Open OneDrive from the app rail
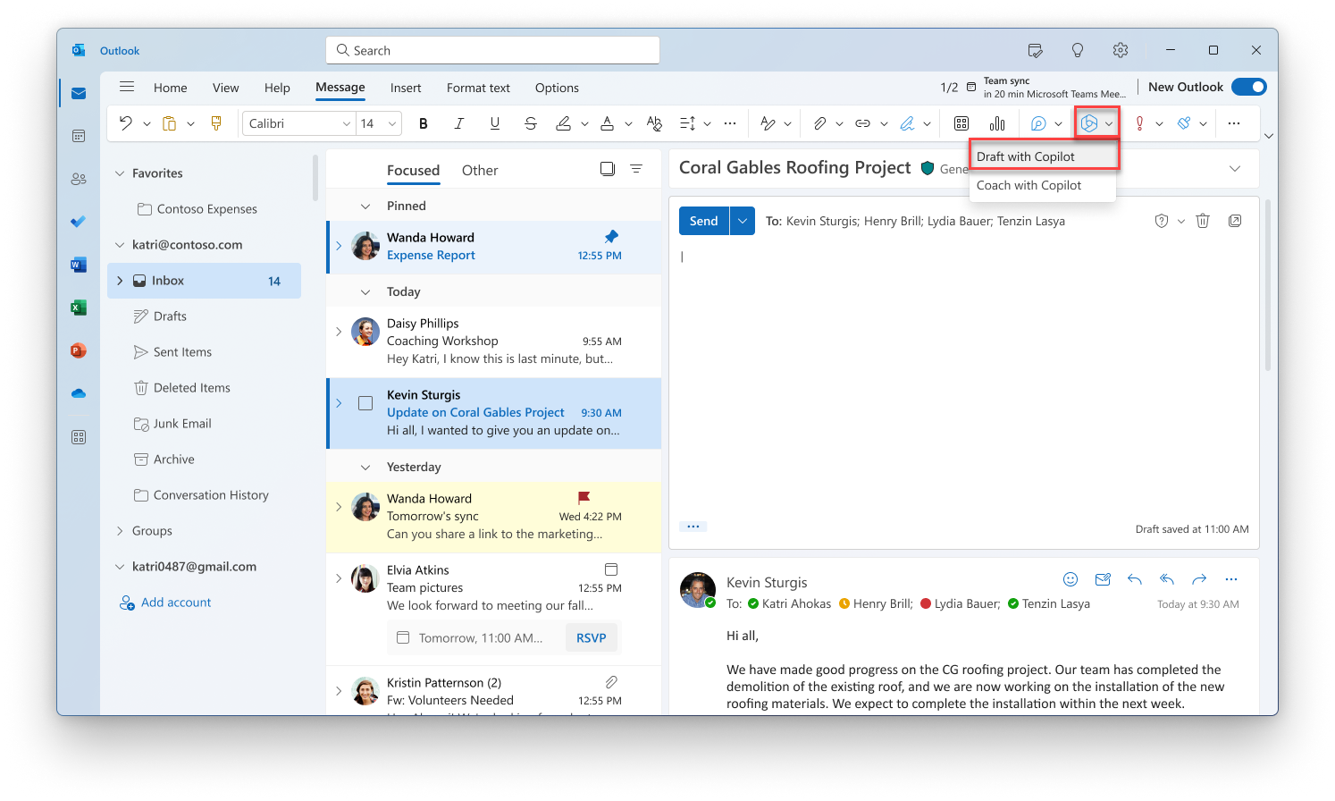Screen dimensions: 1335x801 coord(79,393)
